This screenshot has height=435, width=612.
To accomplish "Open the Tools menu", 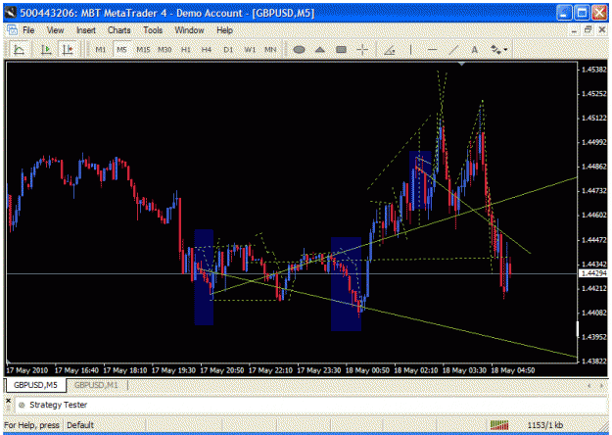I will tap(153, 30).
